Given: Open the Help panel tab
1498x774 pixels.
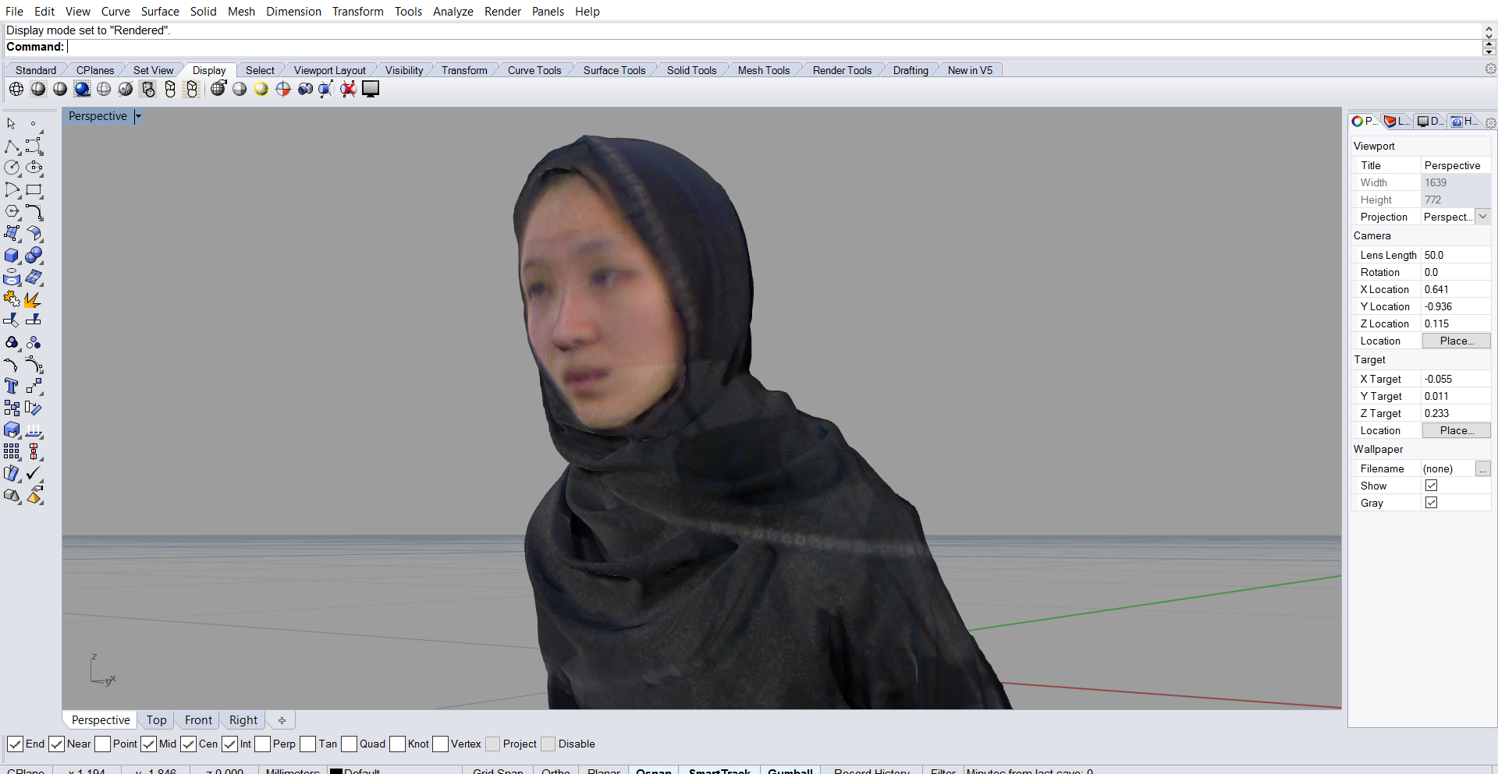Looking at the screenshot, I should pos(1464,122).
